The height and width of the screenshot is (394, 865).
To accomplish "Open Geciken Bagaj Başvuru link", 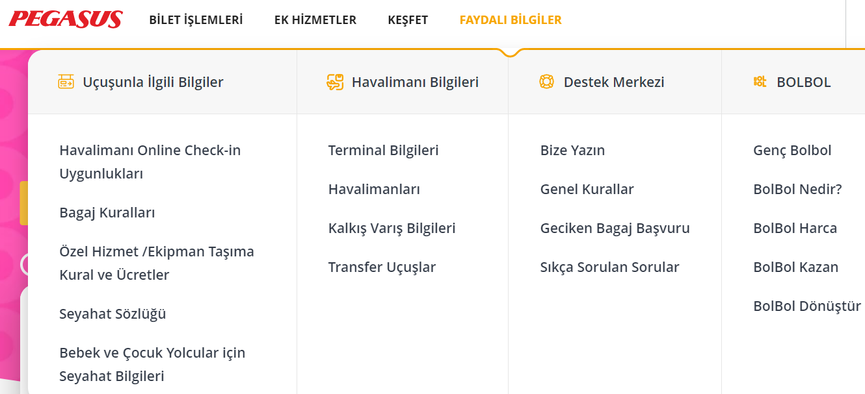I will (x=615, y=228).
